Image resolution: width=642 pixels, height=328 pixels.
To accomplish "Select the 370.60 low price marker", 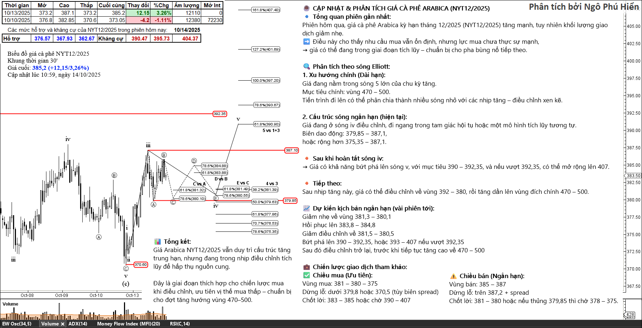I will [141, 264].
